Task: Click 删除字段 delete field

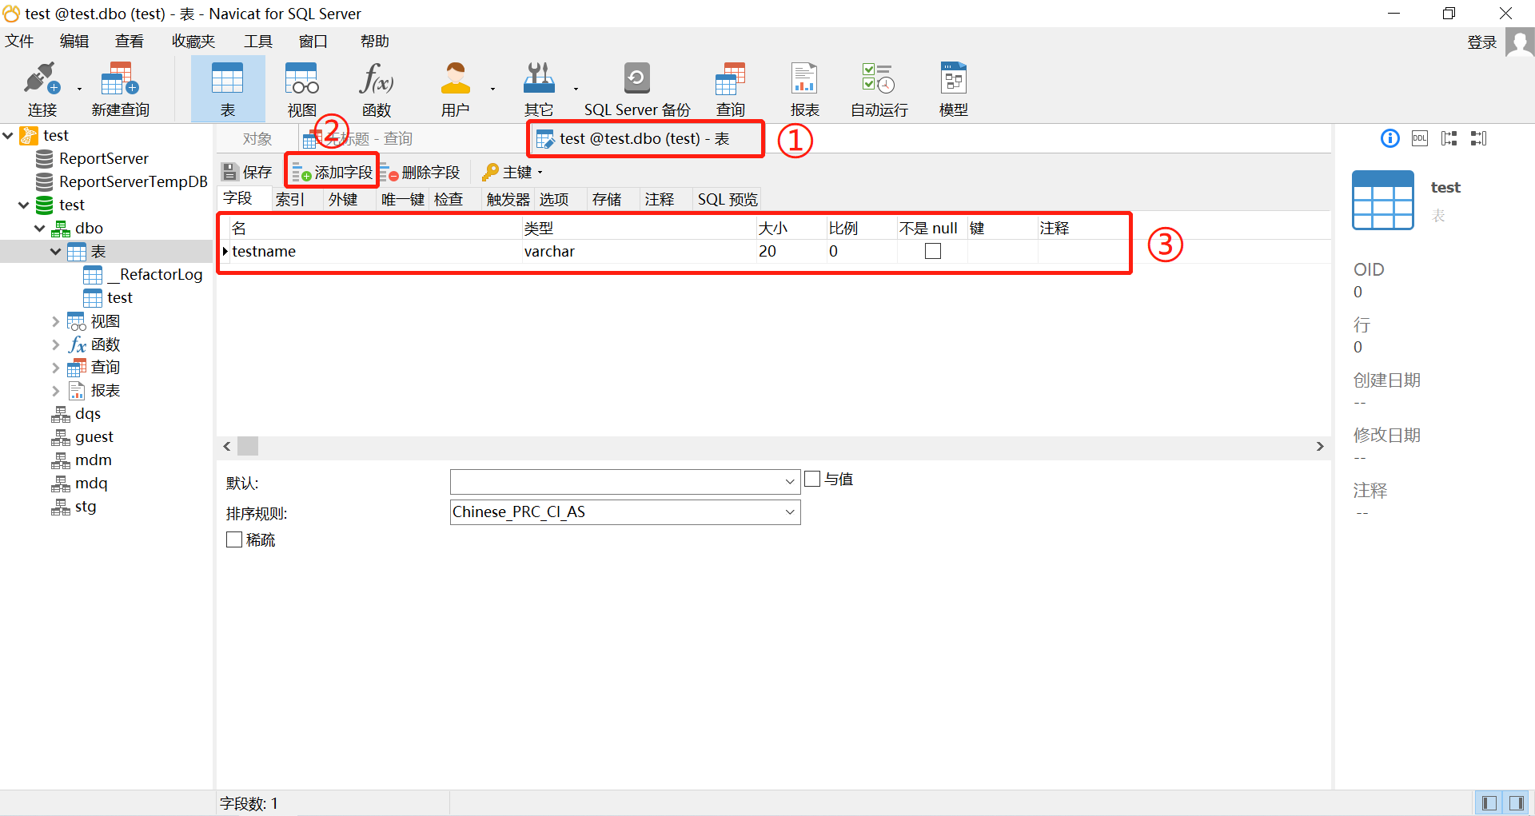Action: (421, 172)
